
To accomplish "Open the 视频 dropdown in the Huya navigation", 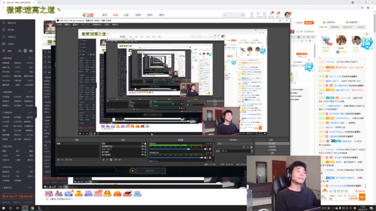I will coord(138,15).
